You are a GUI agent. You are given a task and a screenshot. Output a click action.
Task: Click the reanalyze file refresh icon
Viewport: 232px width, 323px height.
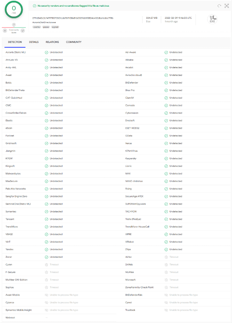coord(219,6)
